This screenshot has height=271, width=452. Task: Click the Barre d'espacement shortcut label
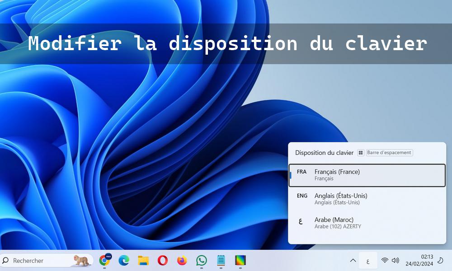point(389,153)
